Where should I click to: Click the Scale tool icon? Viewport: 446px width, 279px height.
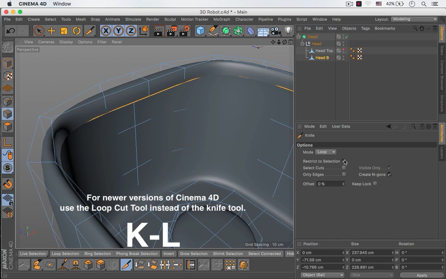click(x=64, y=31)
